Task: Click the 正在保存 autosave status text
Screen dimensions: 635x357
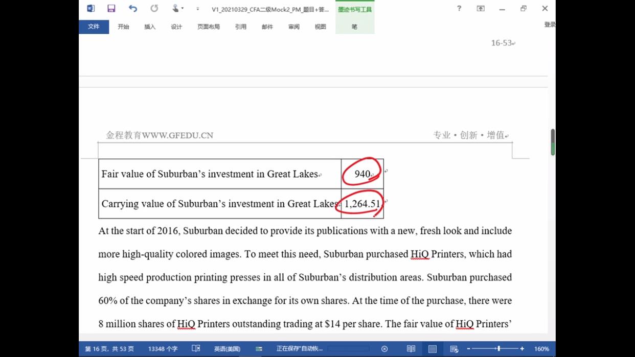Action: pyautogui.click(x=300, y=349)
